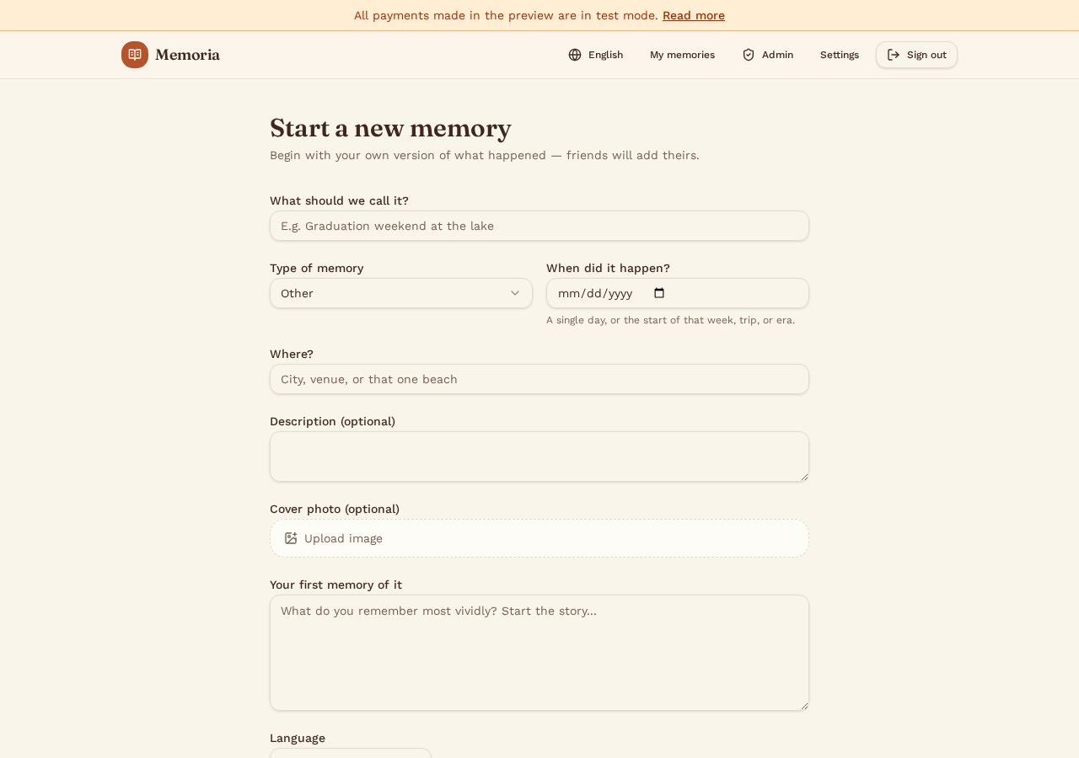Click the When did it happen? label
Viewport: 1079px width, 758px height.
tap(608, 268)
